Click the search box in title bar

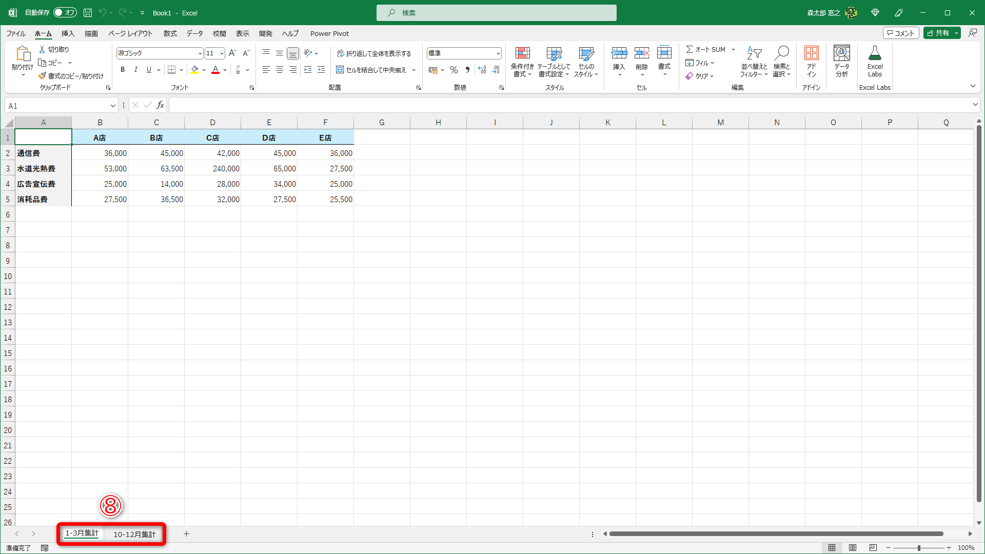pos(496,13)
